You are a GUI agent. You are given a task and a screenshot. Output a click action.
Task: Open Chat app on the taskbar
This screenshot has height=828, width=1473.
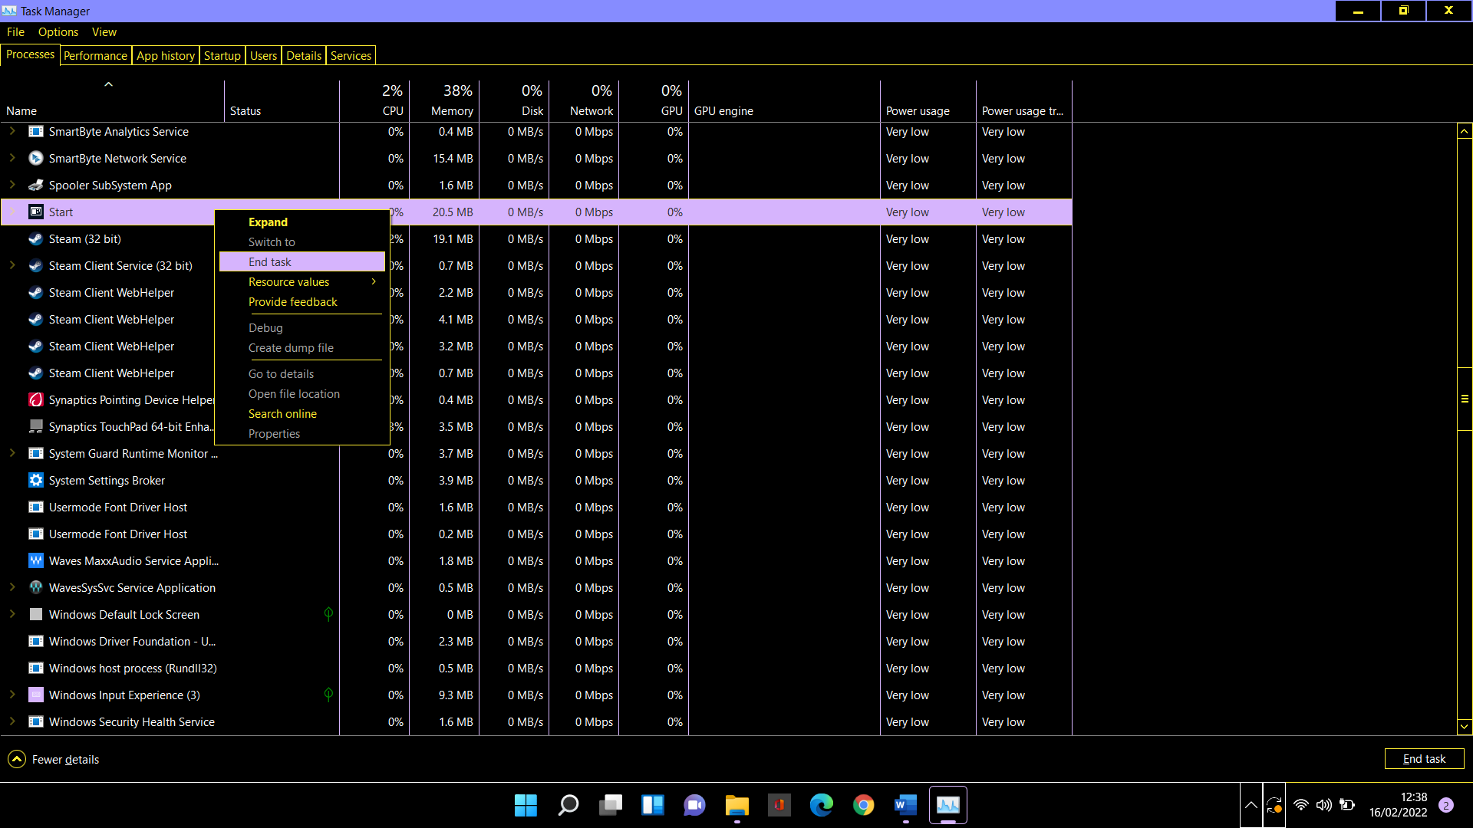coord(695,805)
